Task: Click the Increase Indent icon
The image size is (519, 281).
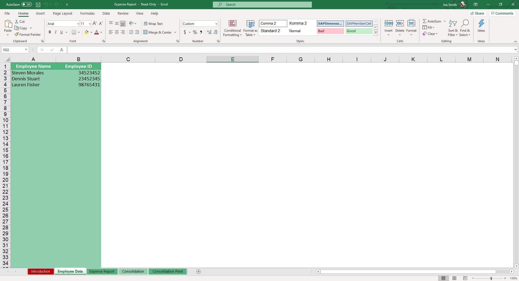Action: (x=137, y=32)
